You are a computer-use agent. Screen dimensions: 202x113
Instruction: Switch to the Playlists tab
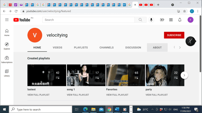pos(81,47)
